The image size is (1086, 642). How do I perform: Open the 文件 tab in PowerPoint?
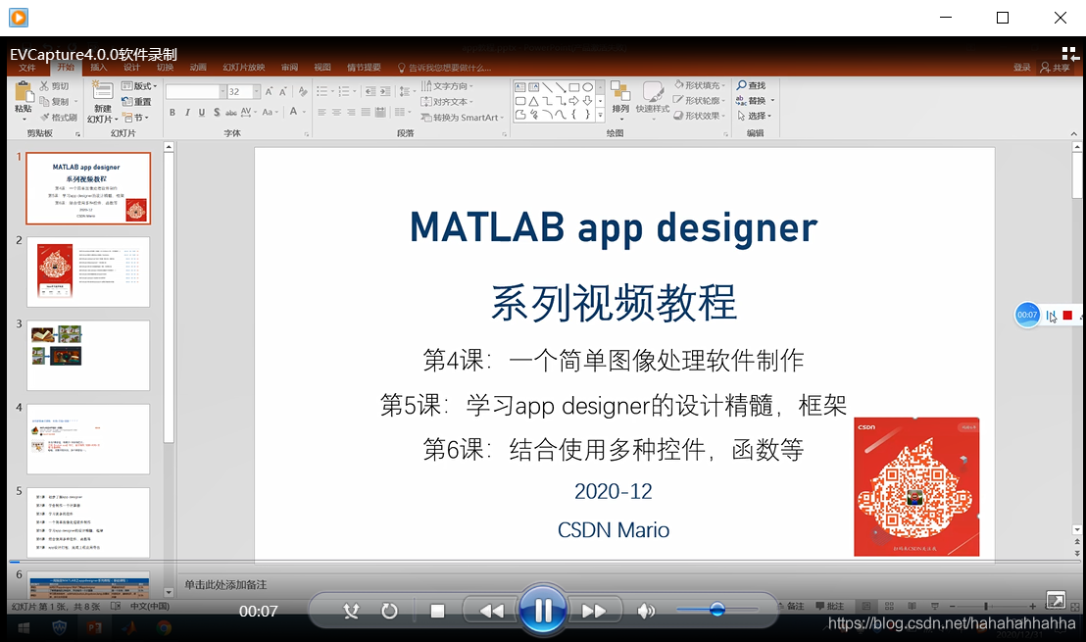click(27, 68)
